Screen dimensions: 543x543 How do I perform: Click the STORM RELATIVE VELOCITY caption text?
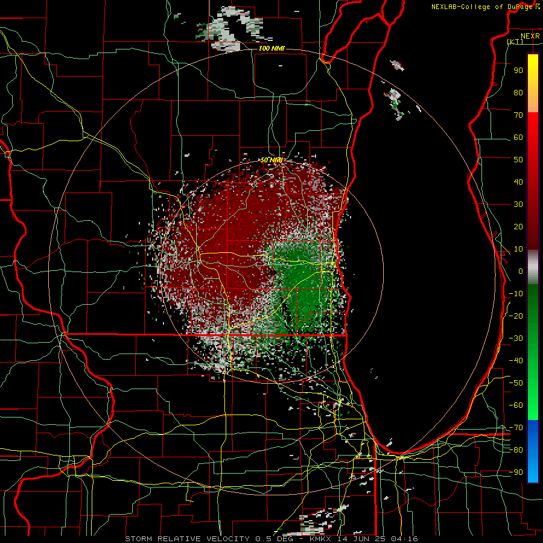[x=187, y=539]
